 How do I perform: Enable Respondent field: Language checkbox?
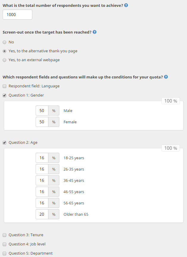coord(4,86)
